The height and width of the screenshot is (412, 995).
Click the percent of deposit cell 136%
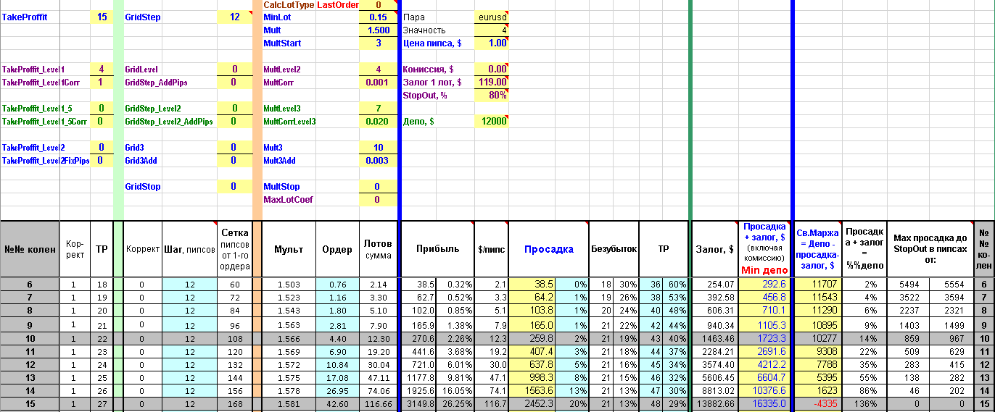click(863, 403)
